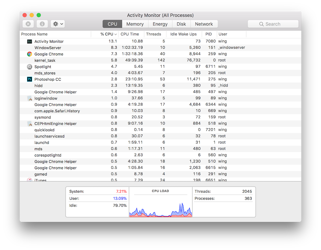Select the WindowServer process row
This screenshot has height=250, width=321.
(x=160, y=48)
